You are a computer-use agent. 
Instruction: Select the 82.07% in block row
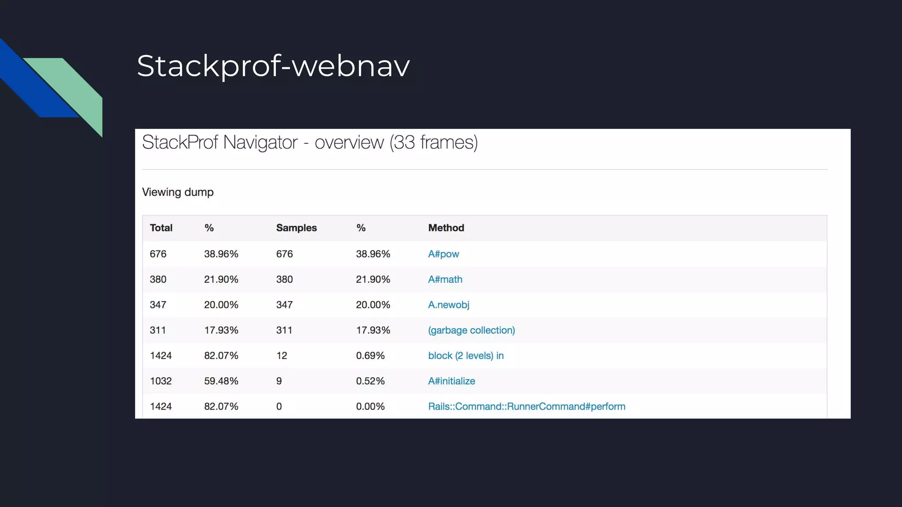pos(221,356)
